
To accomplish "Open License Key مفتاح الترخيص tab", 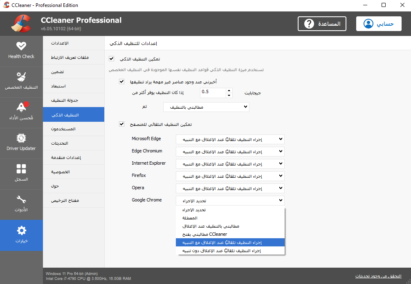I will pos(74,200).
